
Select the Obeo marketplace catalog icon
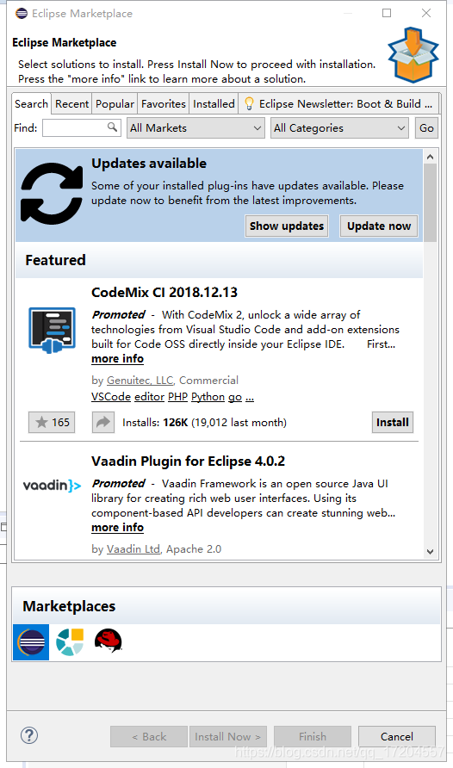pos(70,642)
